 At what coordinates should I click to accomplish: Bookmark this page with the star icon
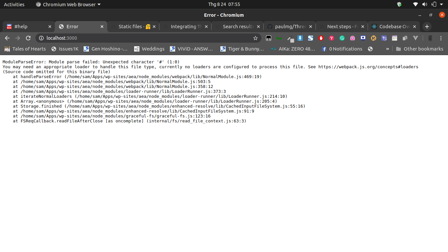[x=255, y=38]
